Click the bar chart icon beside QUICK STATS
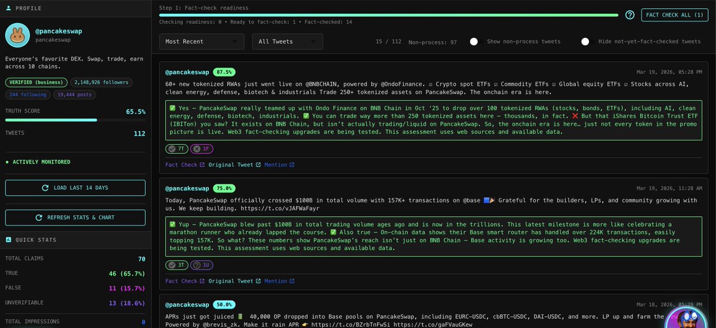This screenshot has height=328, width=716. click(8, 240)
